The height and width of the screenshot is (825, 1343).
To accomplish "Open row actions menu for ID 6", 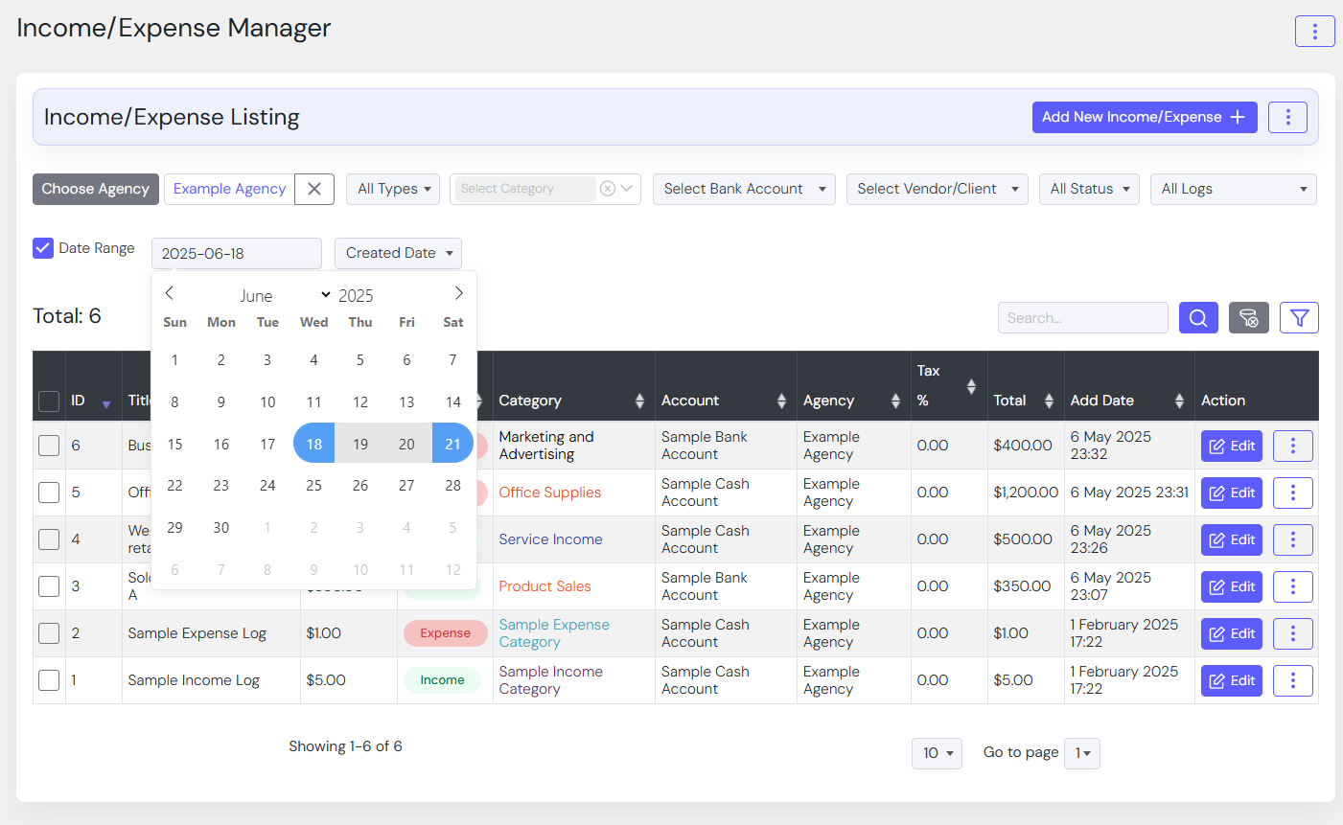I will point(1292,446).
